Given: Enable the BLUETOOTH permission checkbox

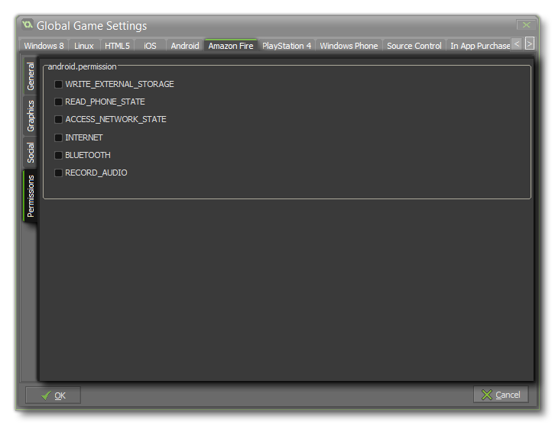Looking at the screenshot, I should point(58,156).
